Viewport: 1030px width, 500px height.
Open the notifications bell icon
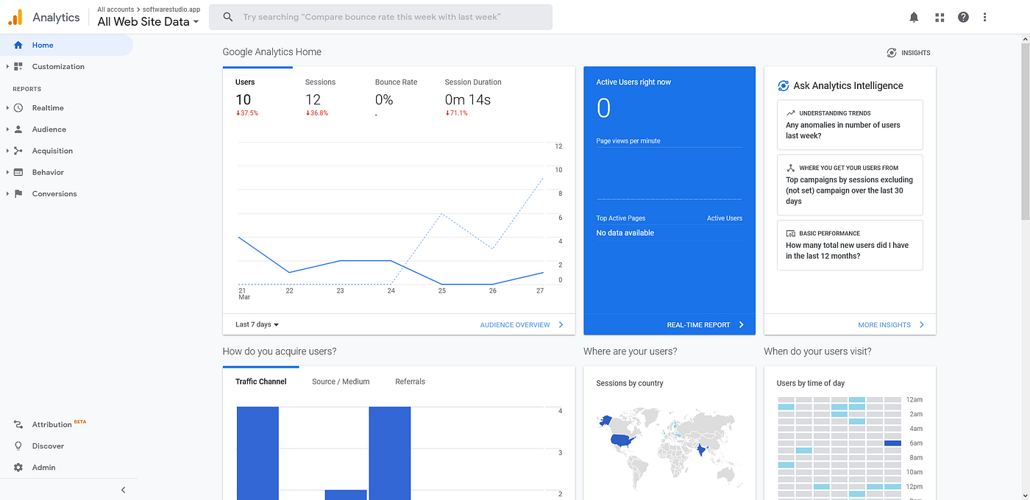coord(914,17)
